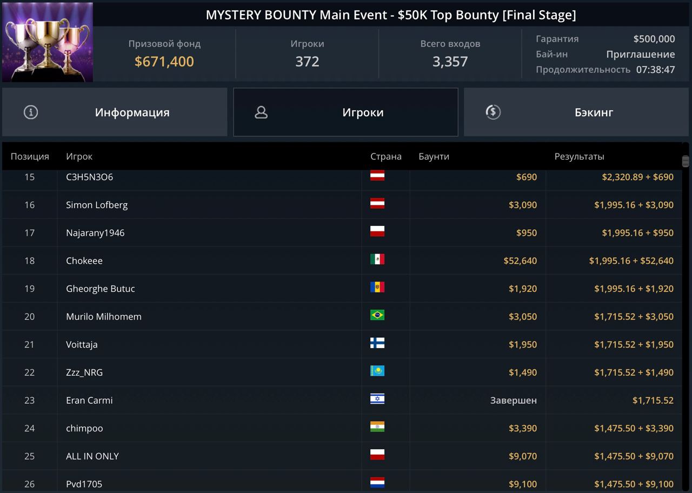Image resolution: width=692 pixels, height=493 pixels.
Task: Click the Netherlands flag next to Pvd1705
Action: [x=377, y=483]
